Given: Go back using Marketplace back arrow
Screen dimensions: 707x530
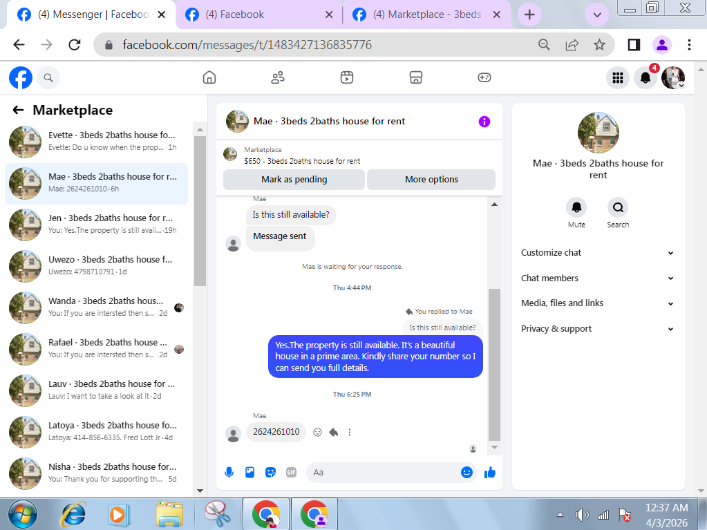Looking at the screenshot, I should point(18,110).
